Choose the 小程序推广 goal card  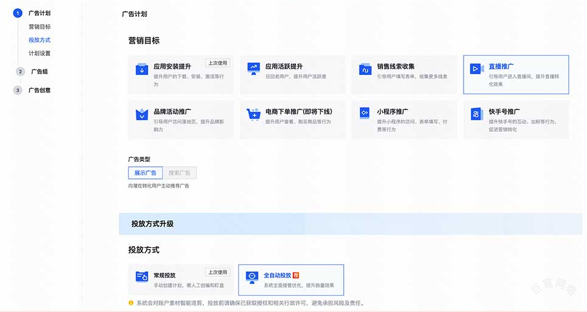tap(404, 120)
